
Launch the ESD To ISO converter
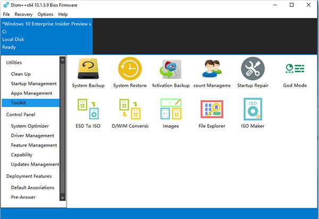[88, 109]
